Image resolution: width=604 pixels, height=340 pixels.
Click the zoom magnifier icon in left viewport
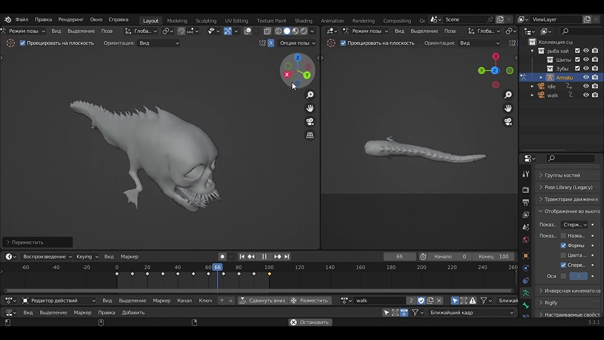click(310, 95)
